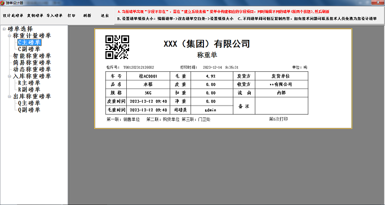The width and height of the screenshot is (385, 205).
Task: Click the 水稻 product name cell
Action: pos(148,84)
